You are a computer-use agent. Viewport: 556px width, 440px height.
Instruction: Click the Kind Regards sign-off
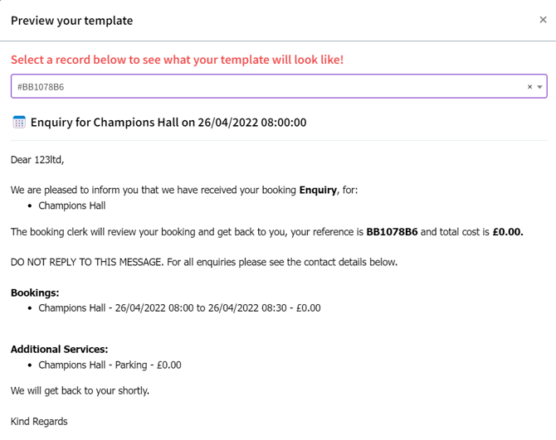[39, 422]
